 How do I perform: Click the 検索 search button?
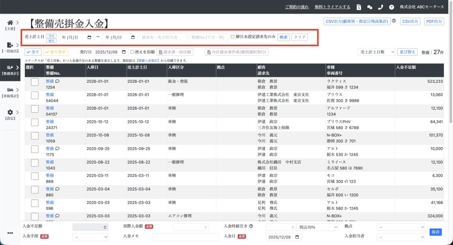point(284,37)
